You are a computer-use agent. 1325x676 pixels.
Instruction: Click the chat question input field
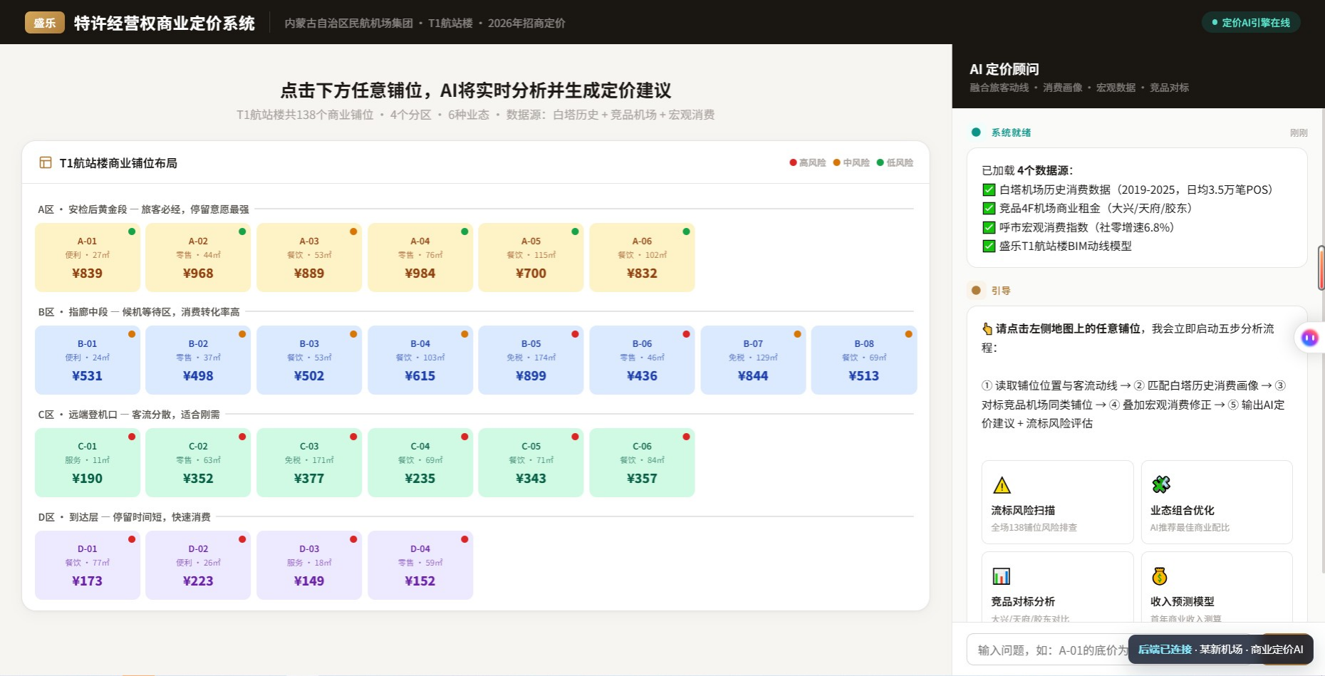[x=1111, y=650]
